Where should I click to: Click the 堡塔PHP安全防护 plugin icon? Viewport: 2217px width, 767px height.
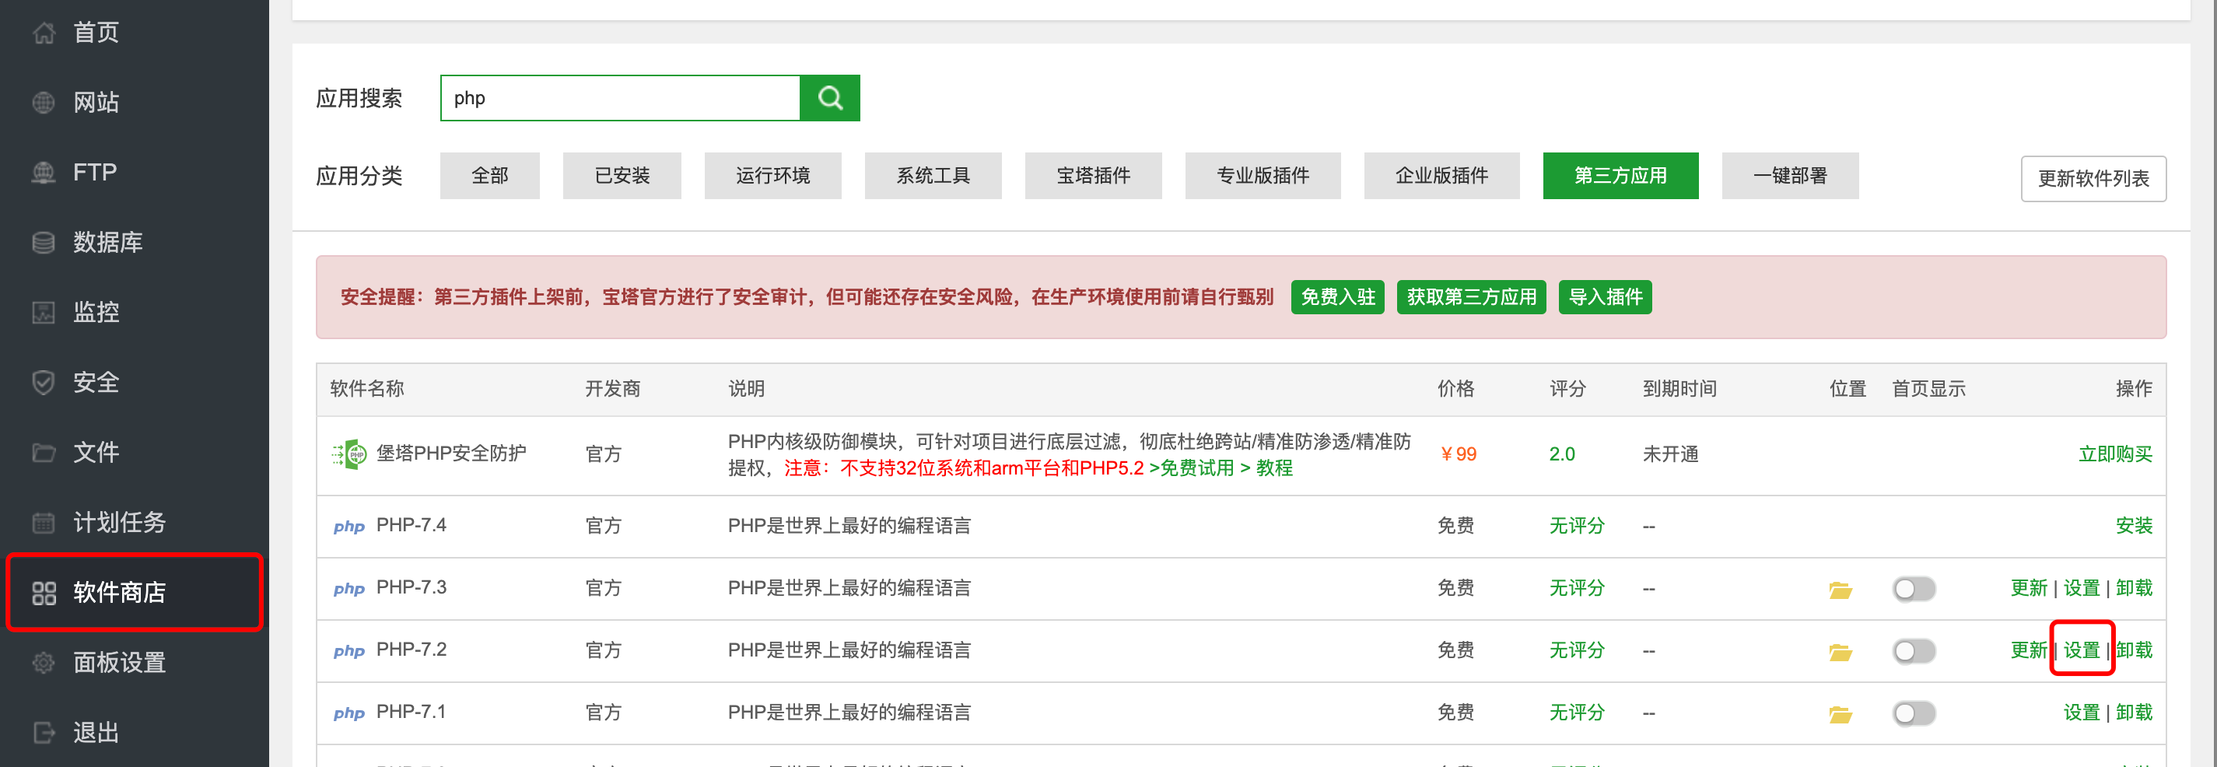pos(349,454)
